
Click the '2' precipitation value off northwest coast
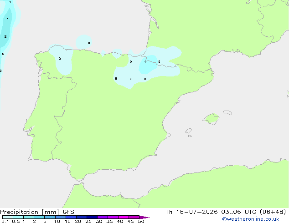point(5,36)
